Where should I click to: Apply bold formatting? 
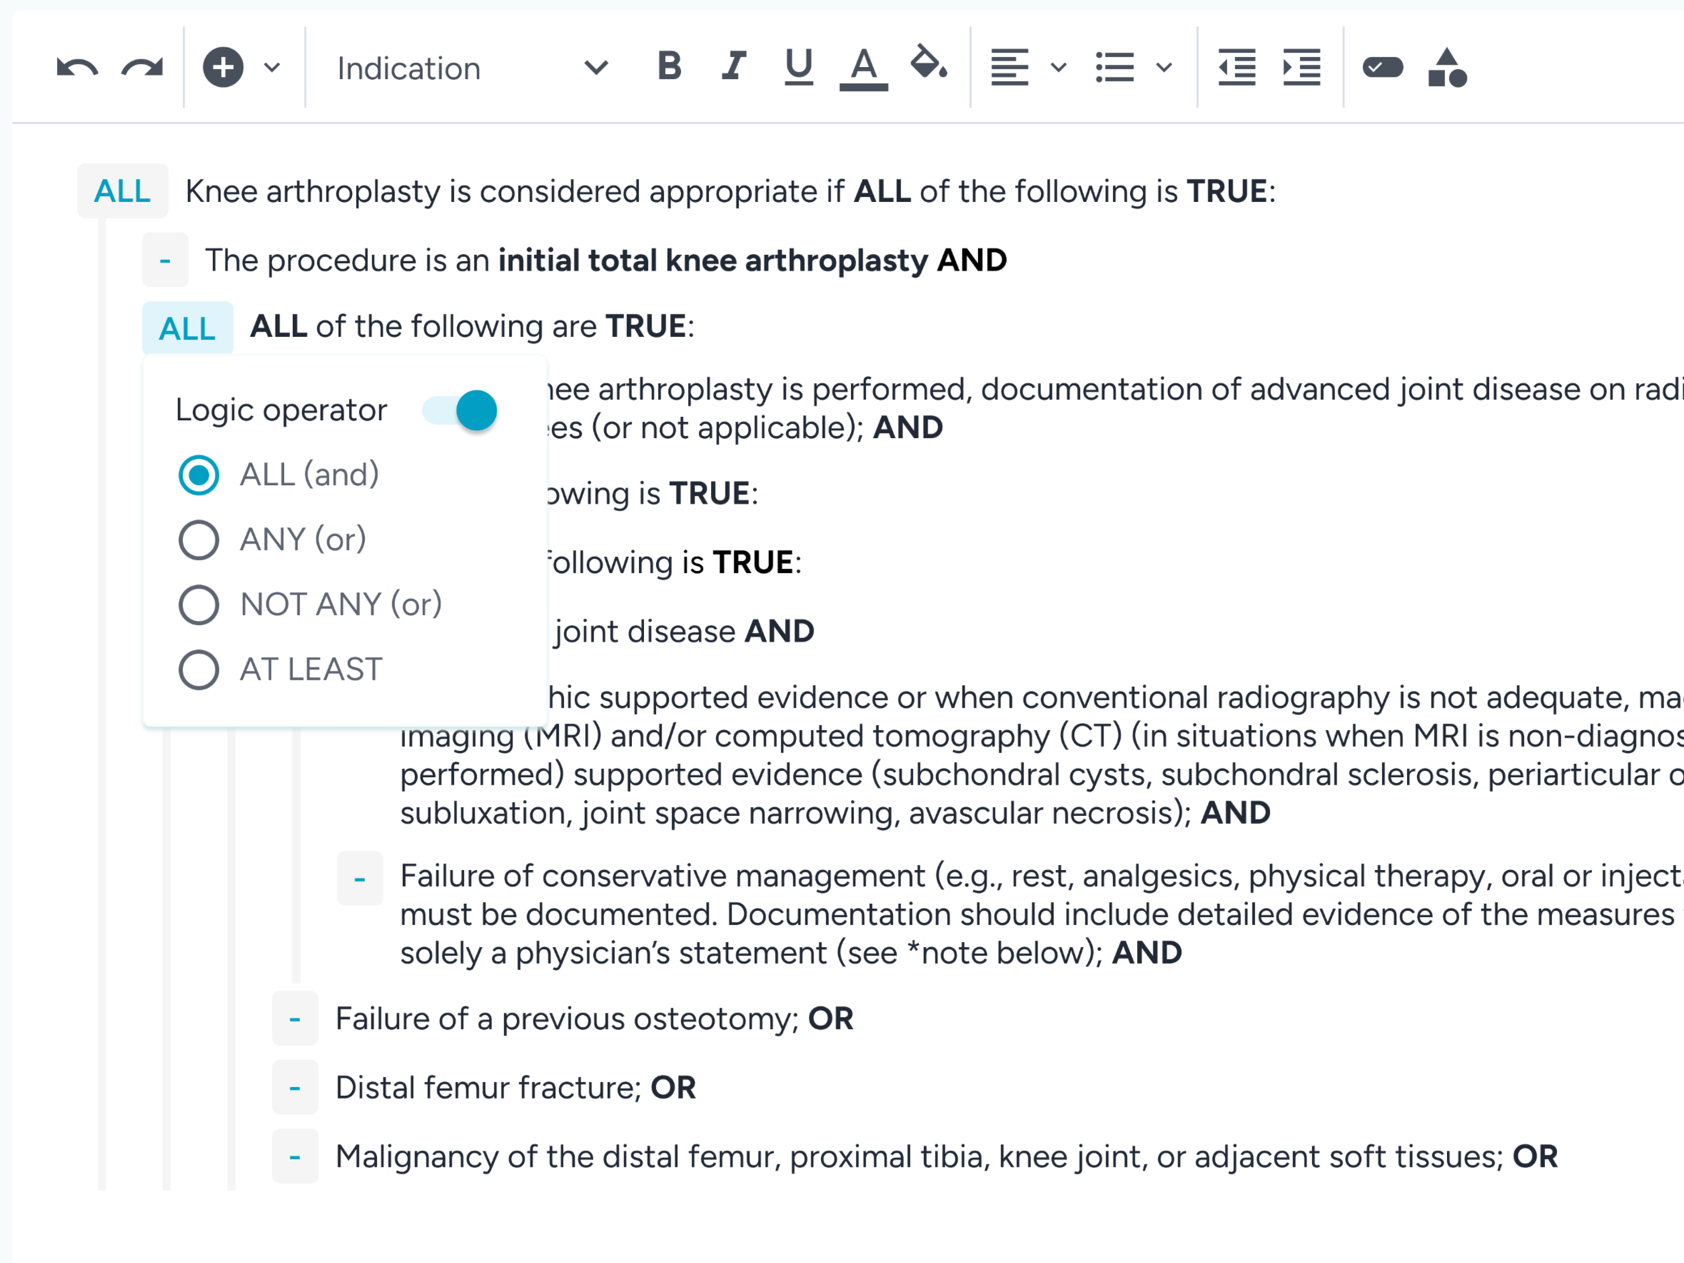(x=669, y=66)
